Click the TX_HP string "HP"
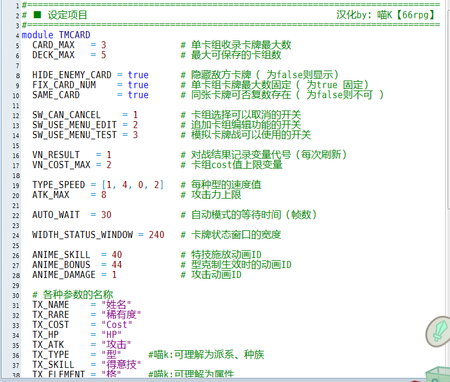The image size is (450, 382). coord(112,334)
